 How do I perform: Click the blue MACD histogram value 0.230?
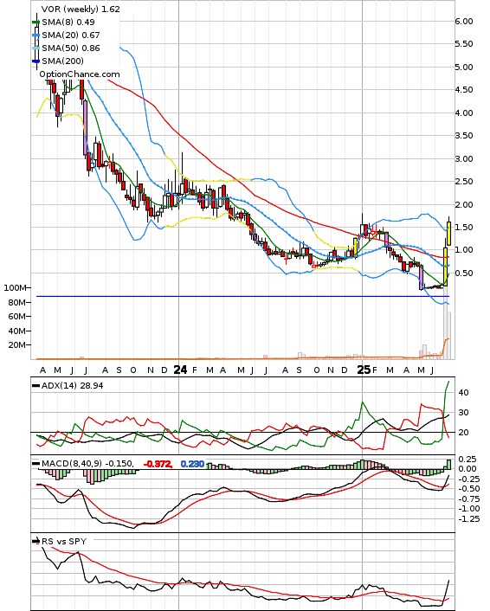pos(192,464)
